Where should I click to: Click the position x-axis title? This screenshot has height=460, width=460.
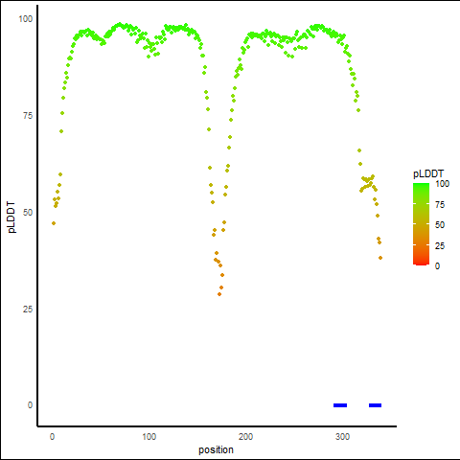point(216,450)
